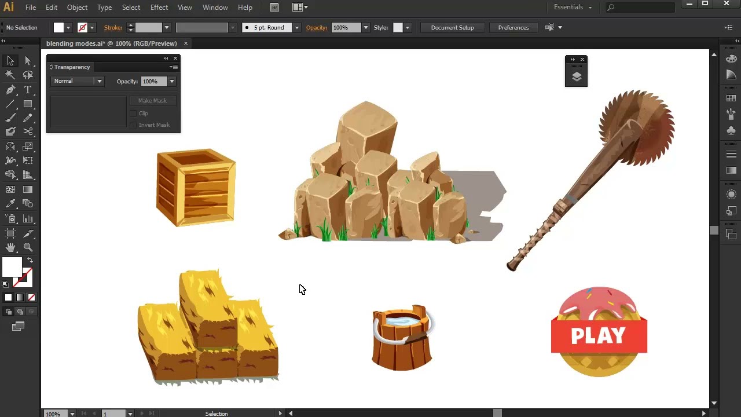Click the Stroke link in control bar
This screenshot has height=417, width=741.
(x=113, y=27)
